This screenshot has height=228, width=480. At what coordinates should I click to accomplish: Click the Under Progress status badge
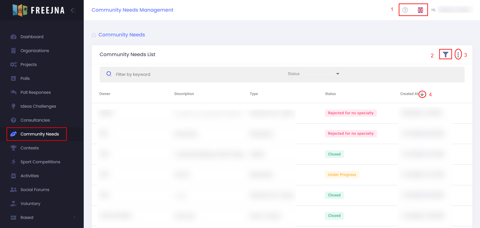(x=342, y=175)
